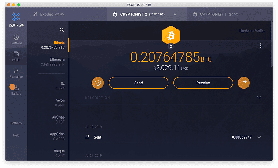Click the X icon on the Exodus tab
278x168 pixels.
[x=35, y=14]
